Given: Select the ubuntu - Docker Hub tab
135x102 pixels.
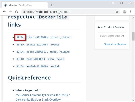Looking at the screenshot, I should click(x=25, y=5).
